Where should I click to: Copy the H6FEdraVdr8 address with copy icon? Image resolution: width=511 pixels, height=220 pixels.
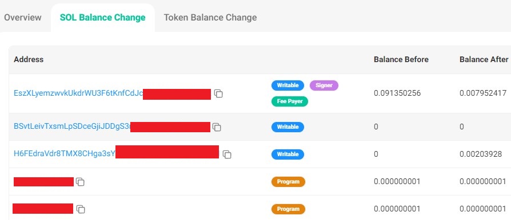[227, 154]
